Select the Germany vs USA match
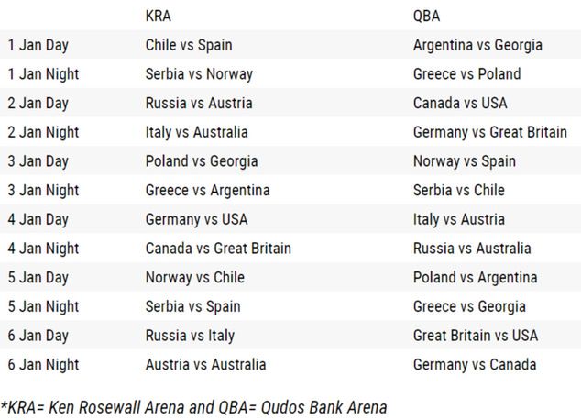581x420 pixels. [x=196, y=220]
